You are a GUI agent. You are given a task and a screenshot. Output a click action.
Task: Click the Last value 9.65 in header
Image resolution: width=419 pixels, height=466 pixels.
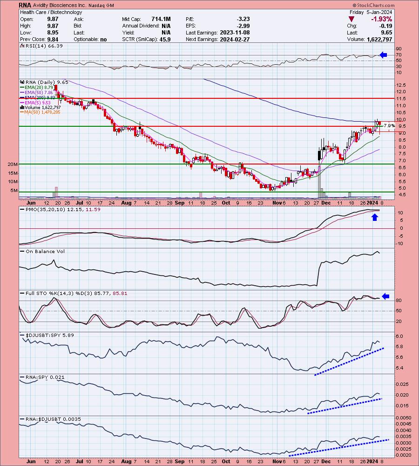pyautogui.click(x=386, y=33)
